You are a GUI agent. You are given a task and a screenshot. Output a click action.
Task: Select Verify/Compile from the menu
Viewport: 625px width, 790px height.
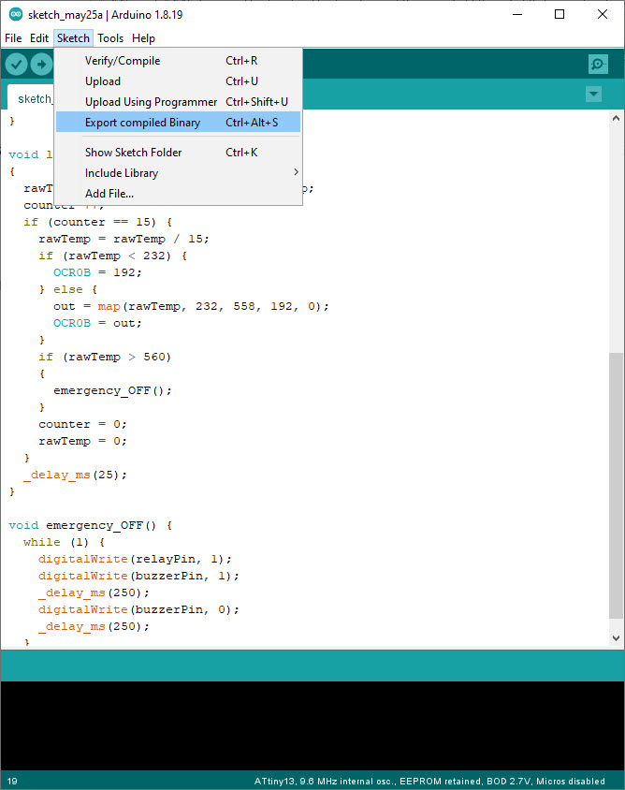click(123, 61)
